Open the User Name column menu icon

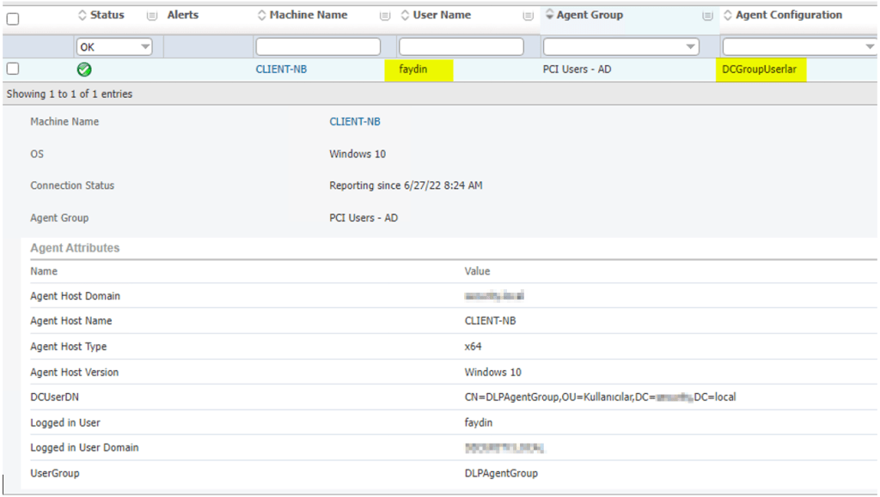528,15
